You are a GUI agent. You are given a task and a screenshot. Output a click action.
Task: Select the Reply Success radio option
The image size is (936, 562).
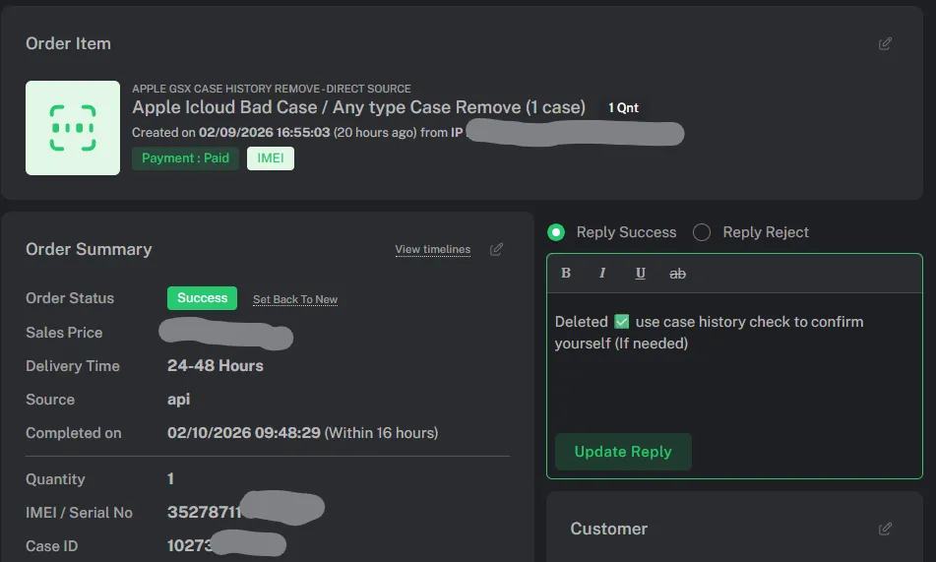tap(556, 232)
